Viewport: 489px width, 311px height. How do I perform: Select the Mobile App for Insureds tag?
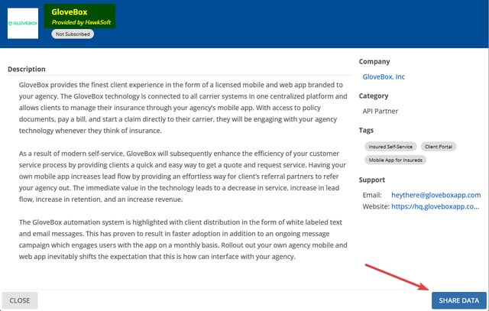tap(397, 160)
